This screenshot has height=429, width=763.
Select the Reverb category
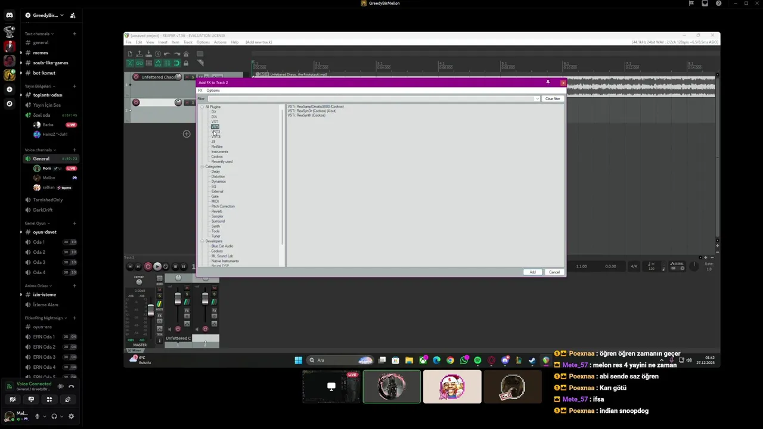[216, 212]
